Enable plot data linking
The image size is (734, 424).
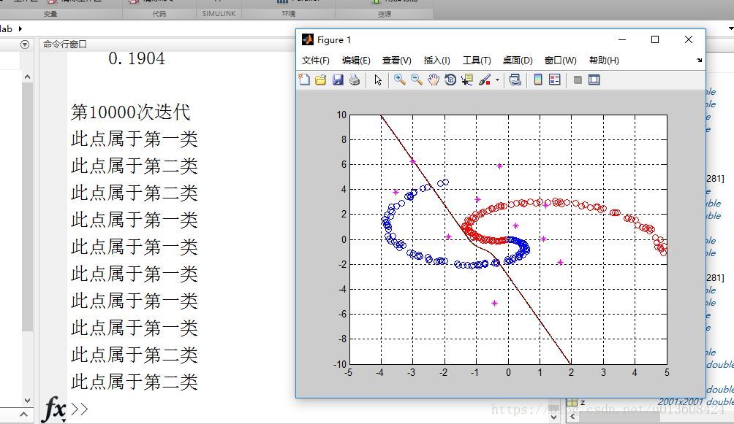point(516,80)
